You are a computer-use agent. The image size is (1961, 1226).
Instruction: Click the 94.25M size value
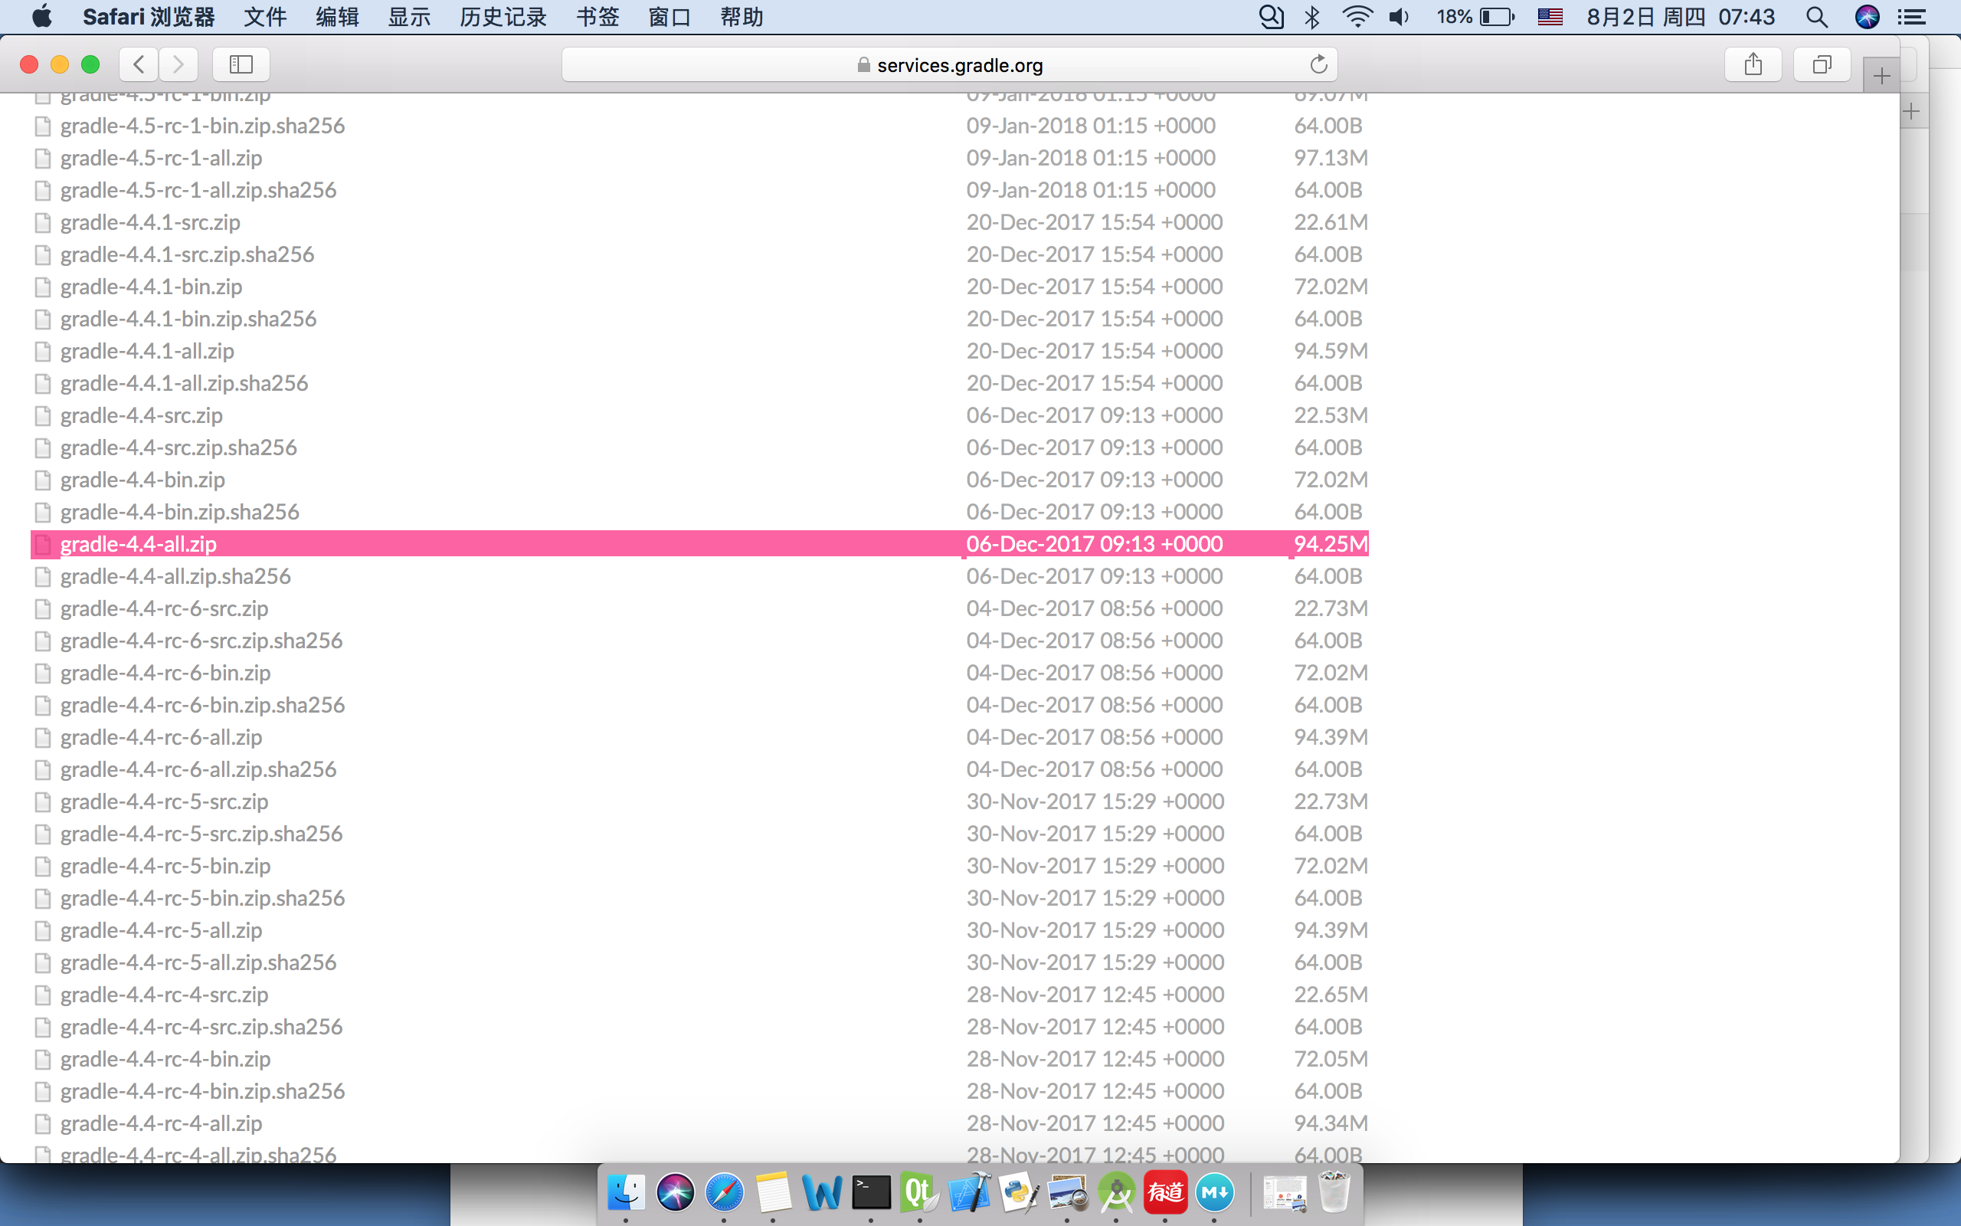pyautogui.click(x=1331, y=544)
